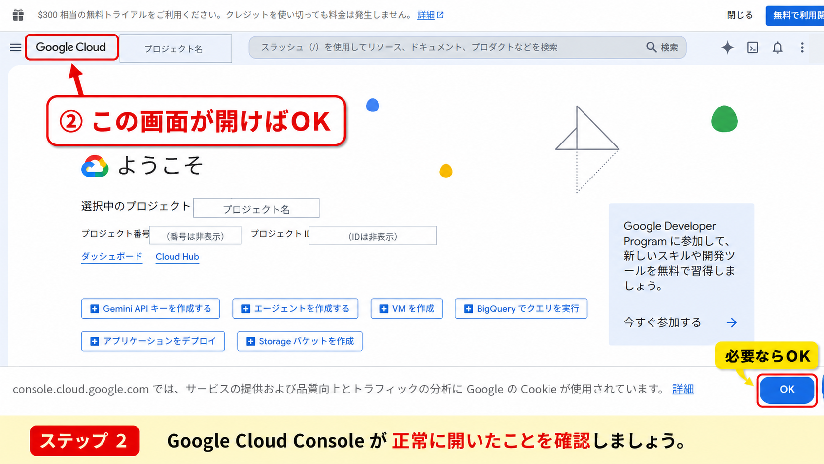Screen dimensions: 824x464
Task: Open the hamburger navigation menu
Action: point(16,47)
